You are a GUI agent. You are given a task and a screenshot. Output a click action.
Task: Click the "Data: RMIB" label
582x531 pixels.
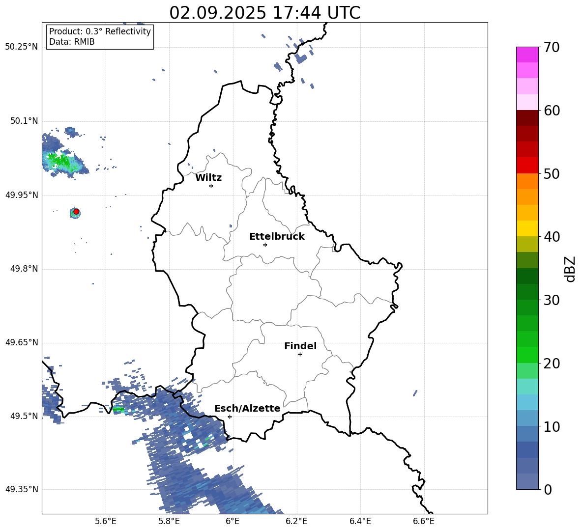tap(72, 42)
